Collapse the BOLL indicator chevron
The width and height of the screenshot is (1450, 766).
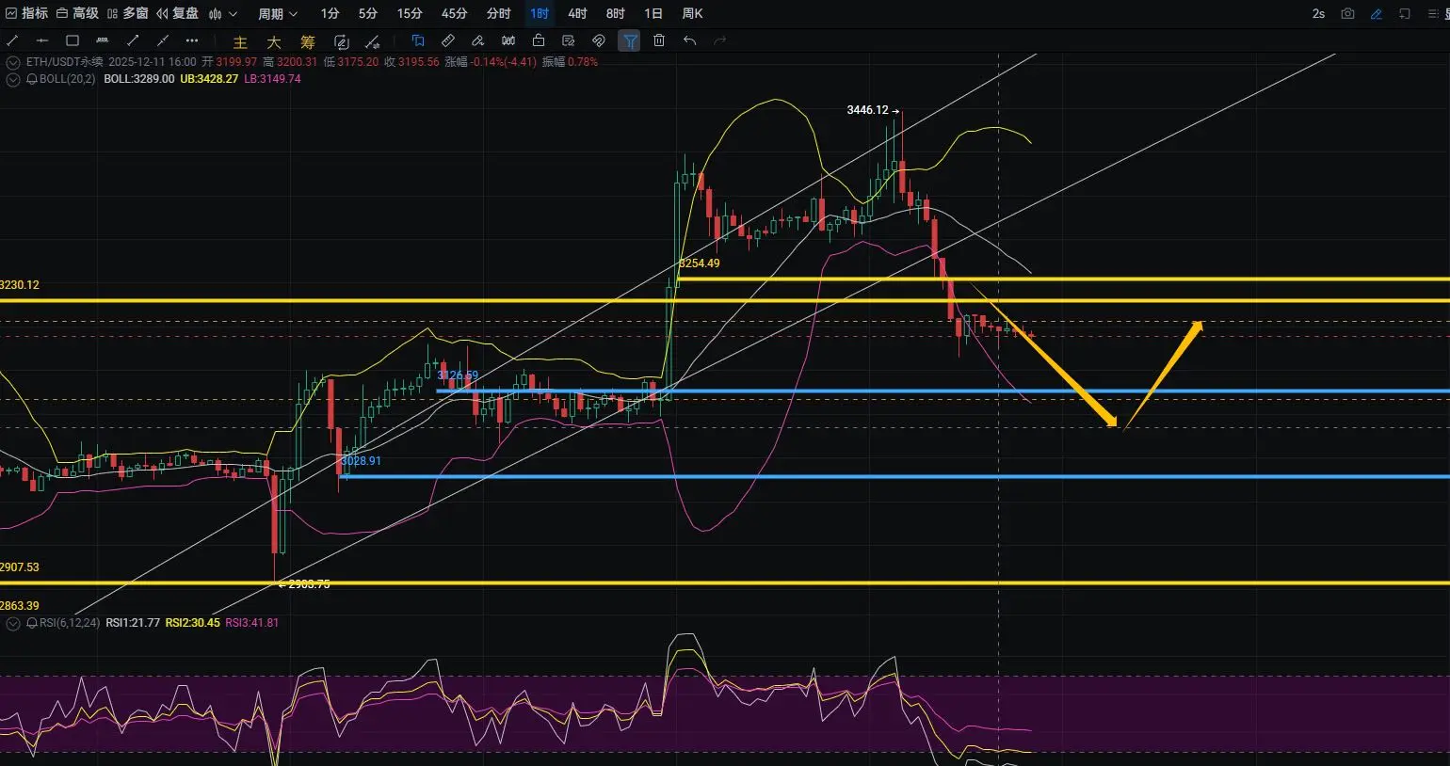13,79
